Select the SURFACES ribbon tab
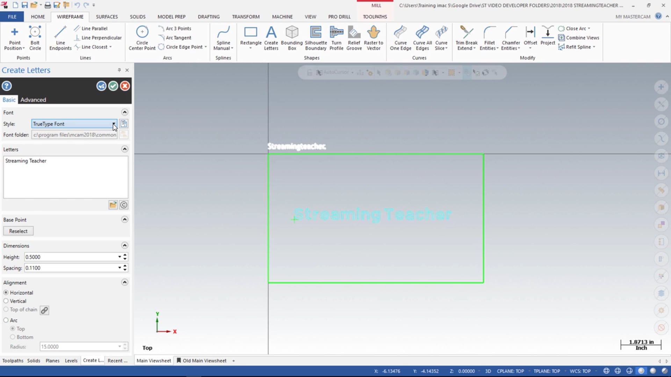The width and height of the screenshot is (671, 377). [x=107, y=16]
